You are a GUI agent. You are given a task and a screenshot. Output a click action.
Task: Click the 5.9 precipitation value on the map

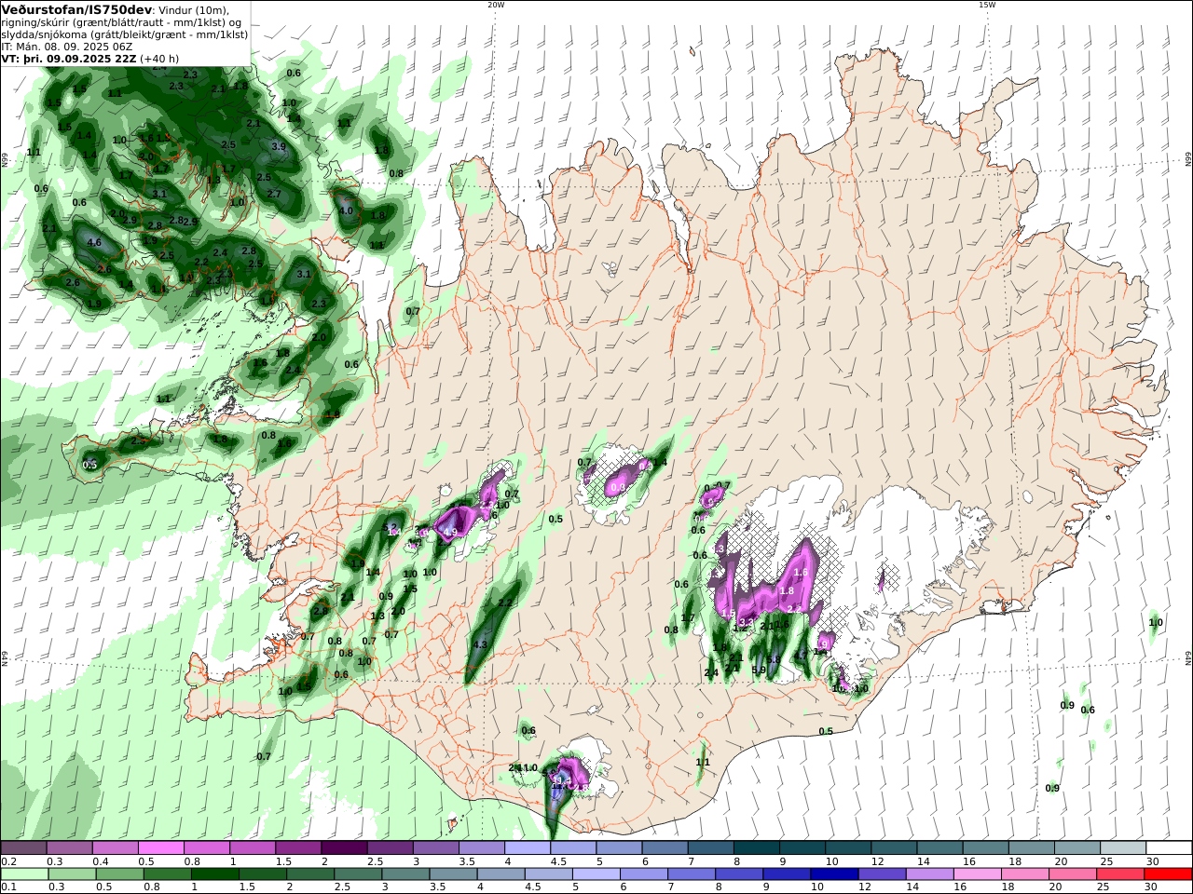pyautogui.click(x=759, y=670)
